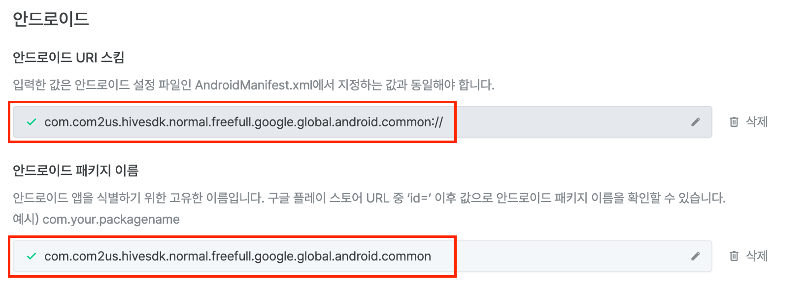Click the package name description mentioning 'id='
The height and width of the screenshot is (289, 807).
tap(369, 198)
